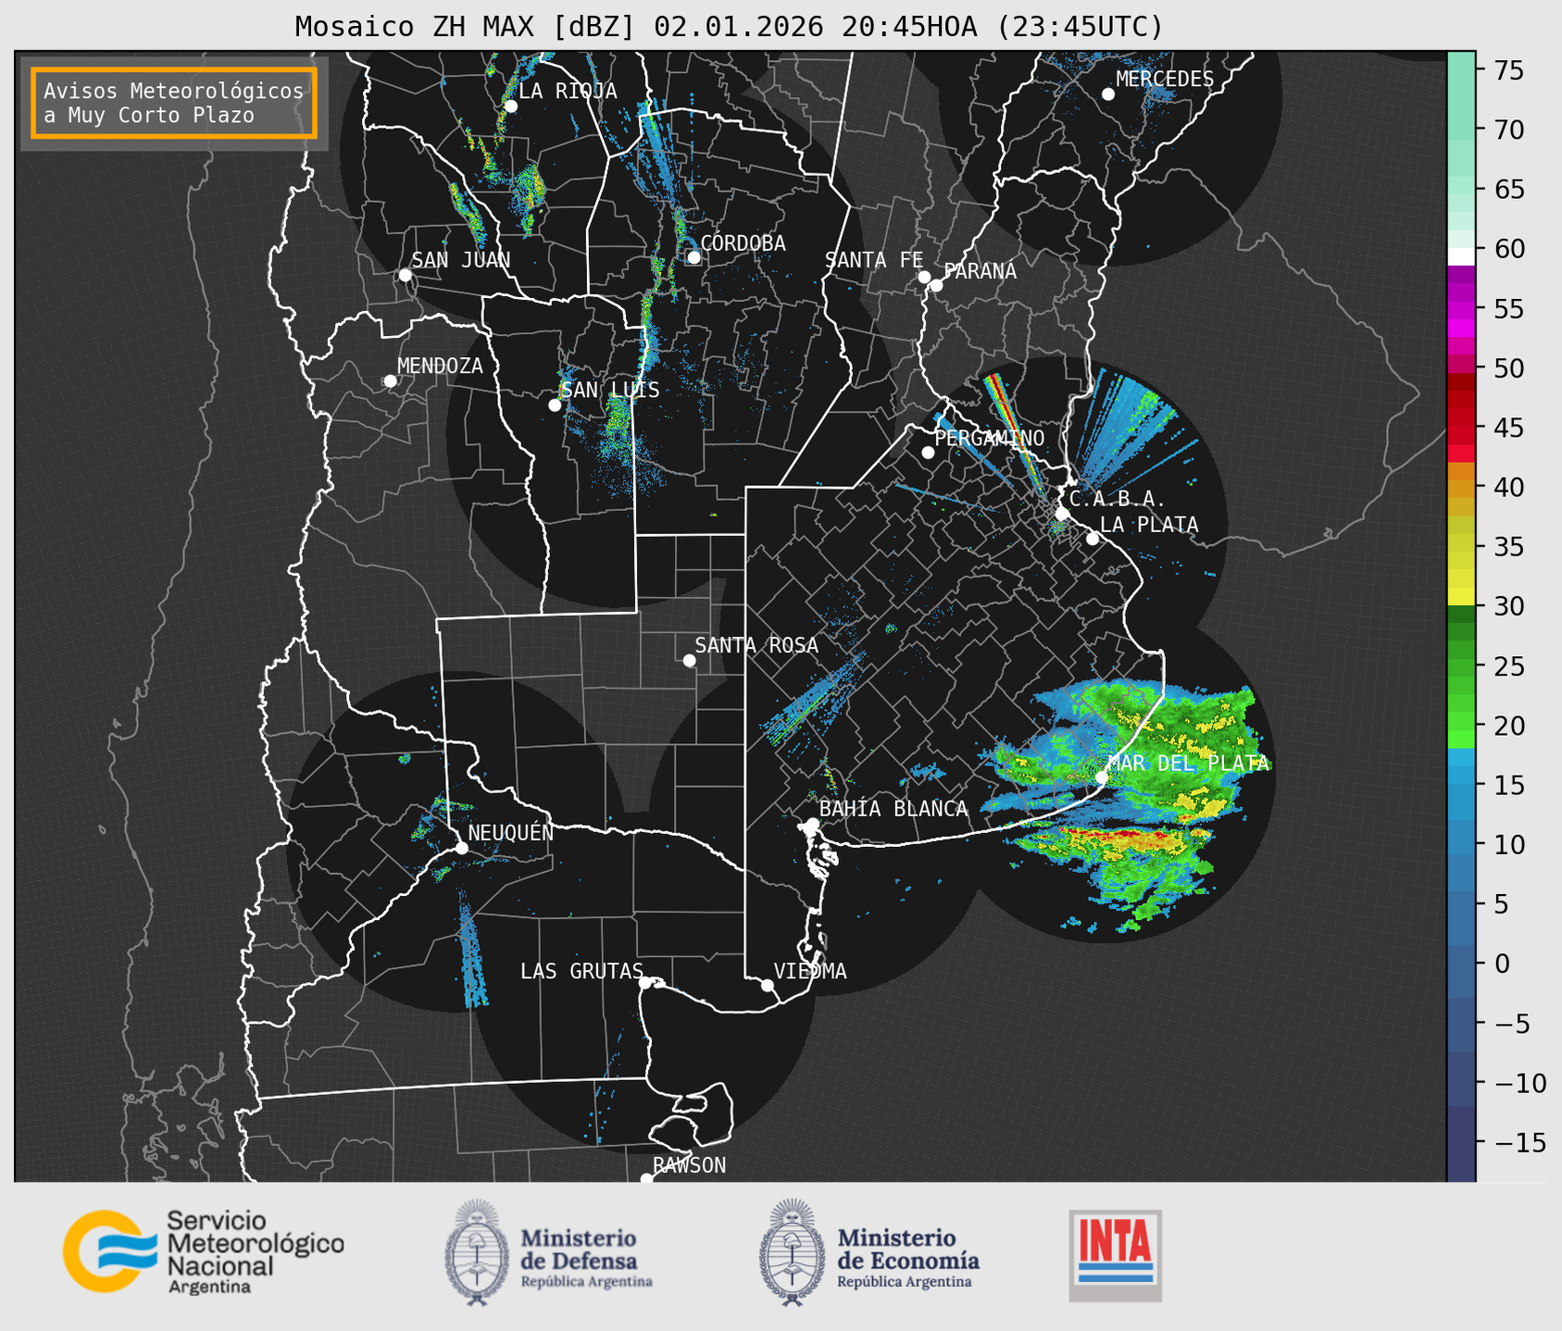
Task: Click the −15 tick label on the colorbar
Action: (x=1519, y=1143)
